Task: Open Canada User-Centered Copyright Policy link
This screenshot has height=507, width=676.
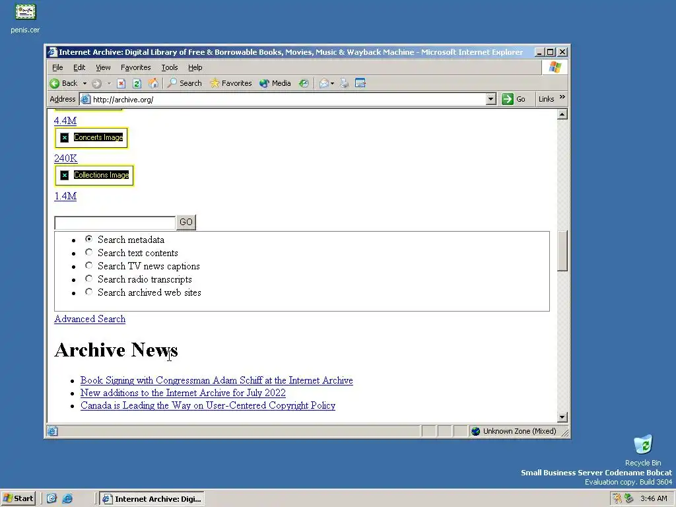Action: 208,405
